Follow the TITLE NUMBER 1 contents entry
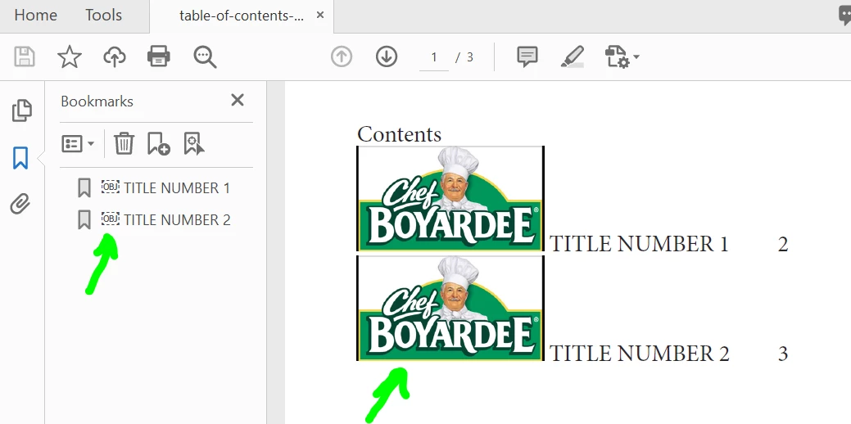 coord(639,244)
